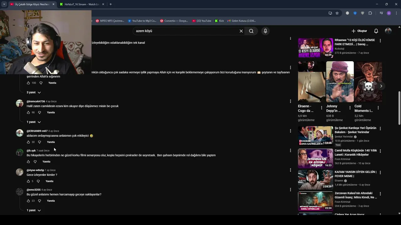This screenshot has height=225, width=401.
Task: Open options for KAFAM YANSIN DİYEN video
Action: pos(380,172)
